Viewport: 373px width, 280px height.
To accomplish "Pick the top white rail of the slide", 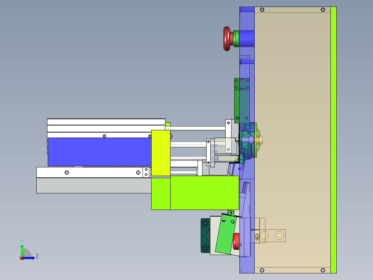I will point(106,122).
